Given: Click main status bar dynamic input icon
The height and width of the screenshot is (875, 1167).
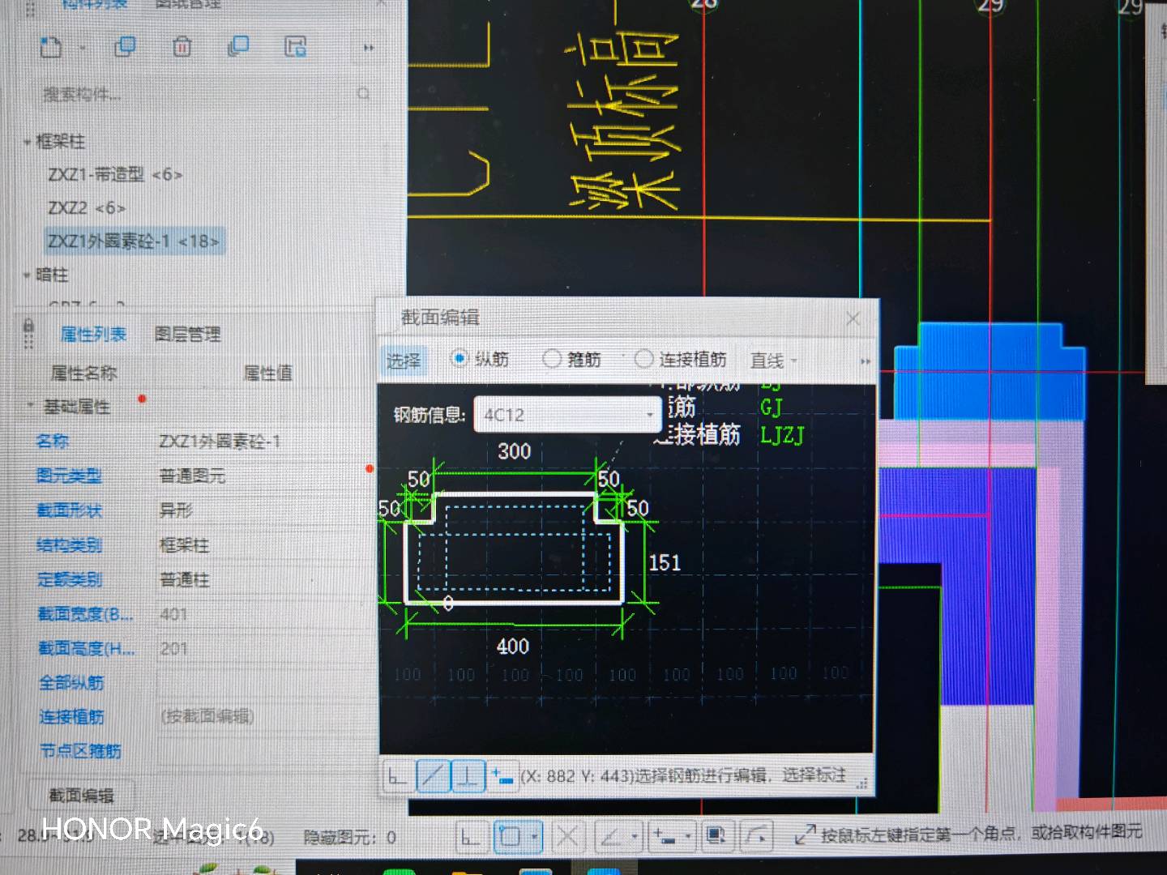Looking at the screenshot, I should (x=665, y=836).
